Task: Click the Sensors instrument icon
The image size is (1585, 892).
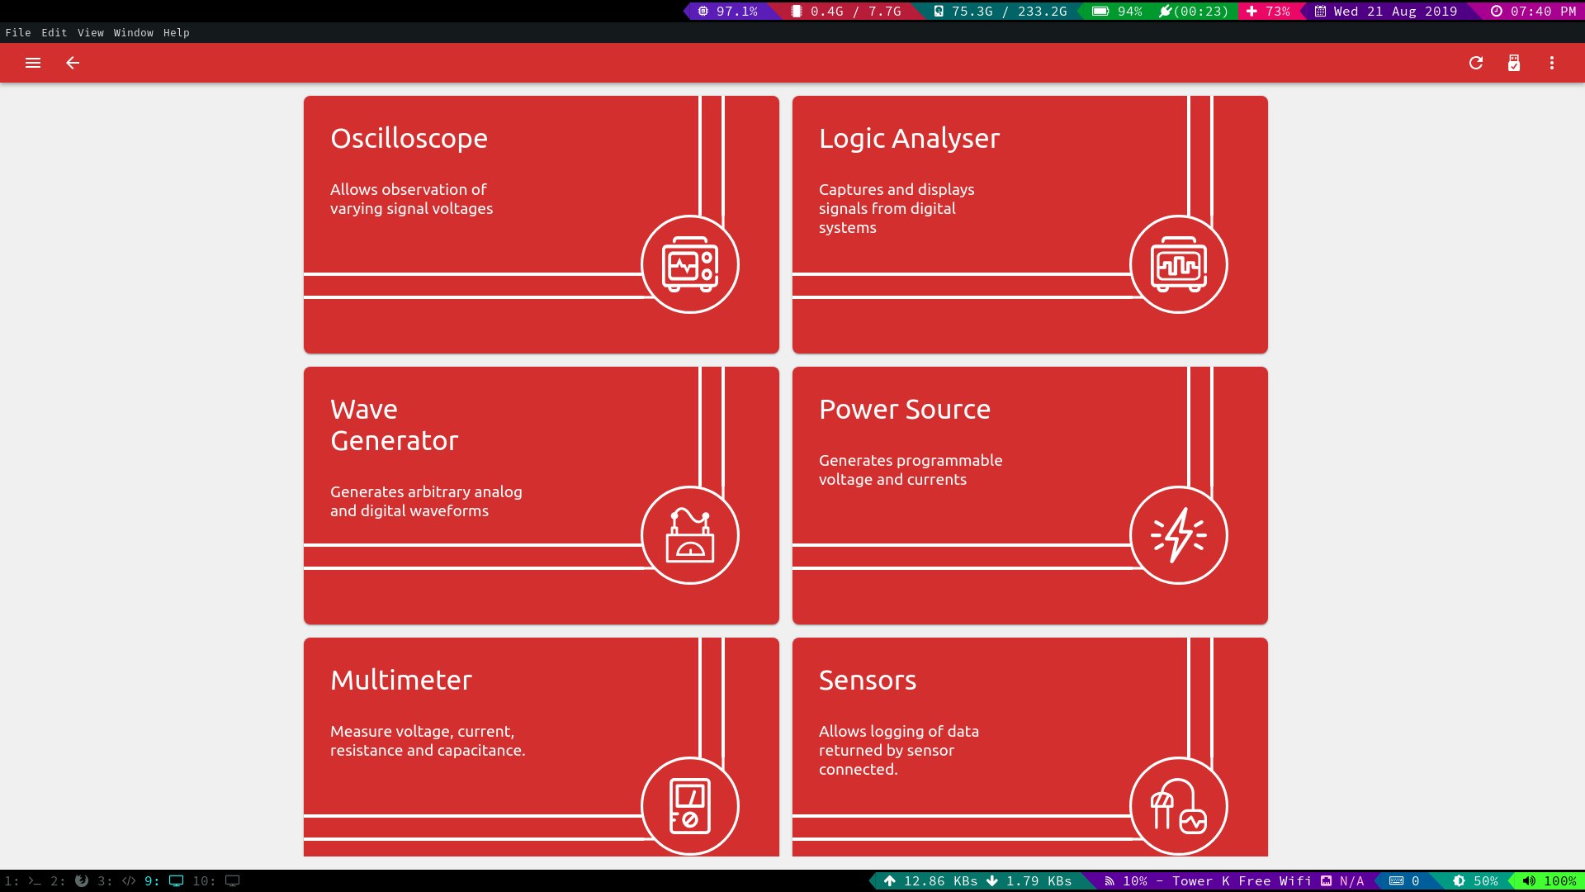Action: coord(1179,806)
